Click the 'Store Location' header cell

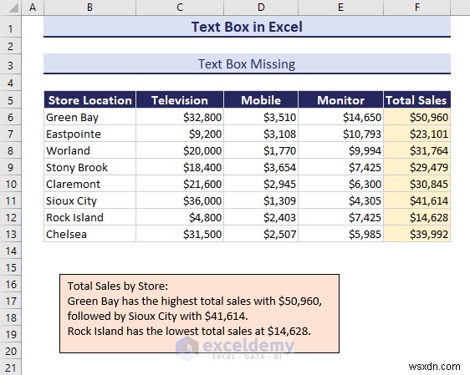click(89, 99)
